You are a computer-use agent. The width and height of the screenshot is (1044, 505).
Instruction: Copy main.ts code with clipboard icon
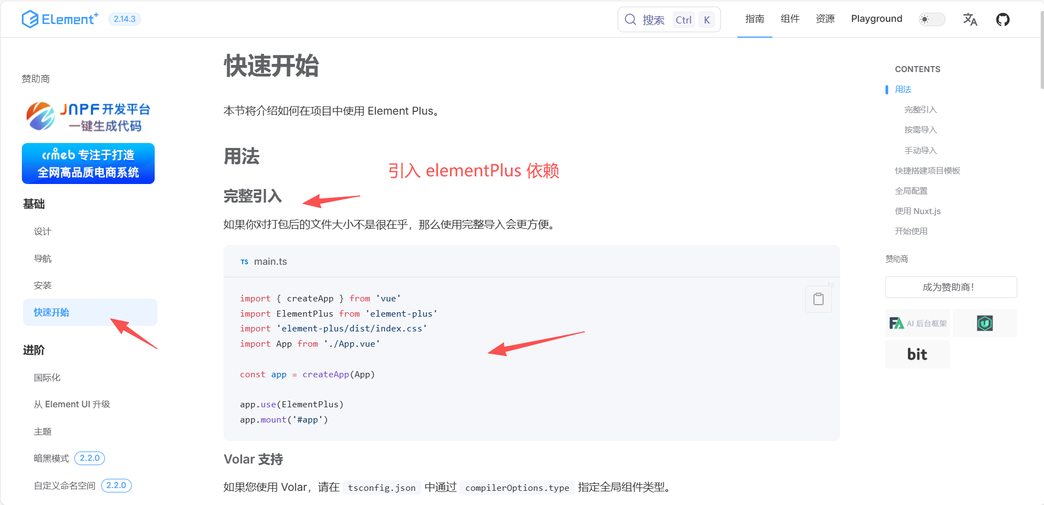point(818,299)
